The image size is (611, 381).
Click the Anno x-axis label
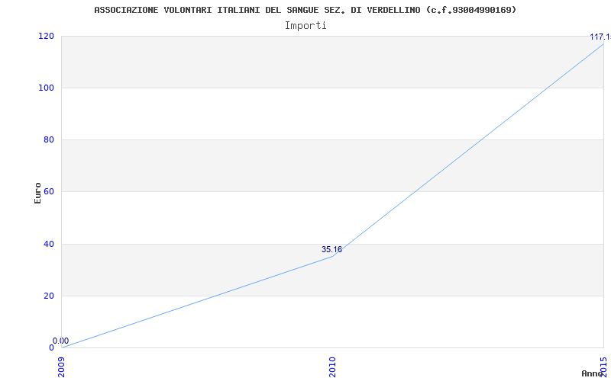[x=592, y=373]
